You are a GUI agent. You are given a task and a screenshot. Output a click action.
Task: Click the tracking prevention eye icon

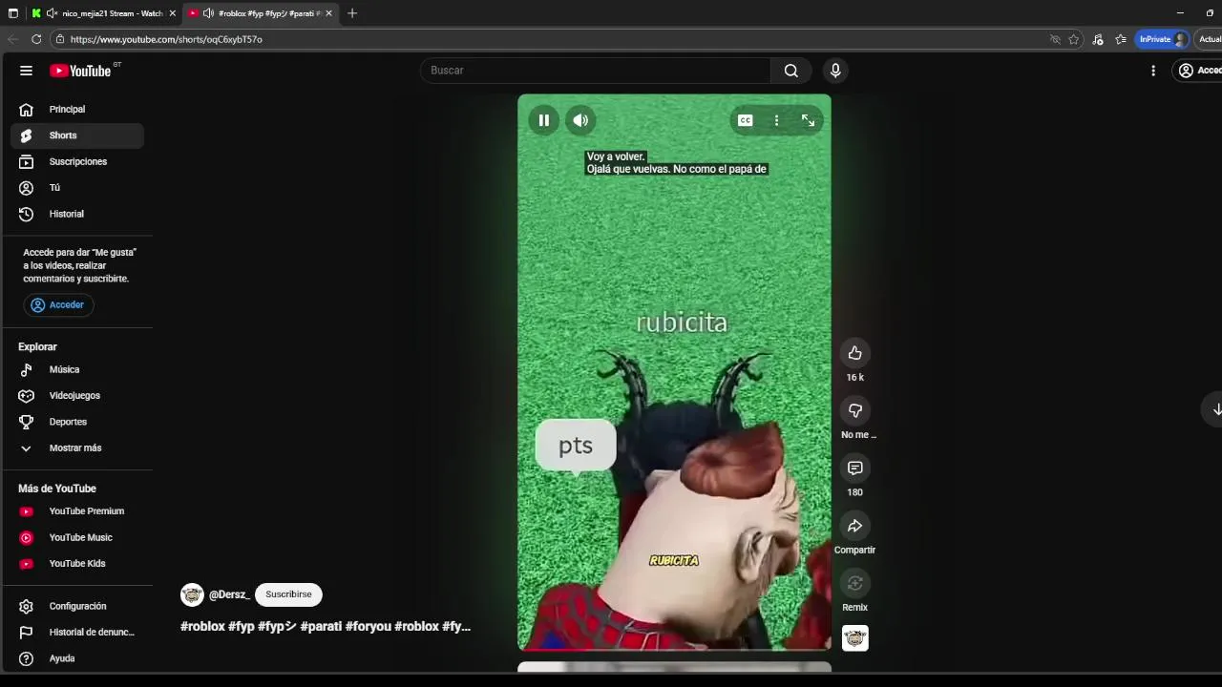[x=1055, y=39]
